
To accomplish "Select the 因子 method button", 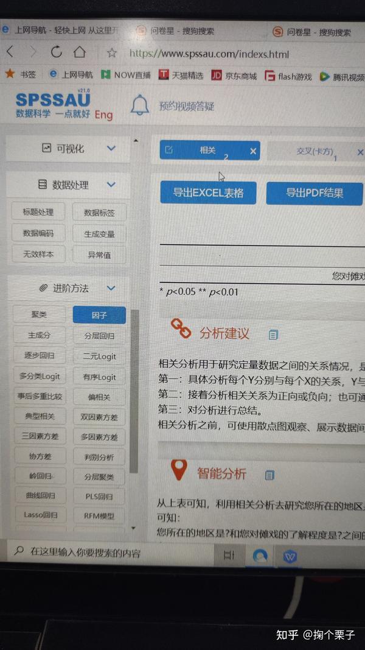I will point(99,315).
